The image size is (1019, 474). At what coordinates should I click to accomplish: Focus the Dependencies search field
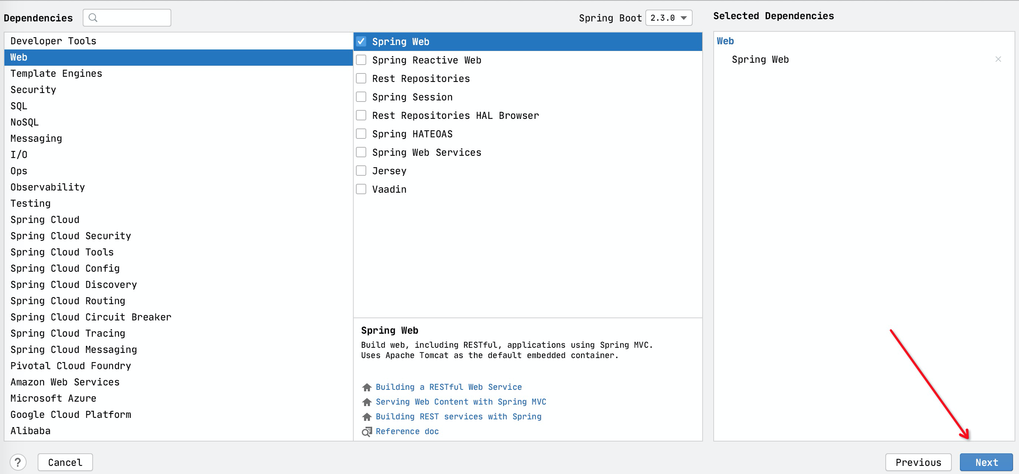point(127,18)
